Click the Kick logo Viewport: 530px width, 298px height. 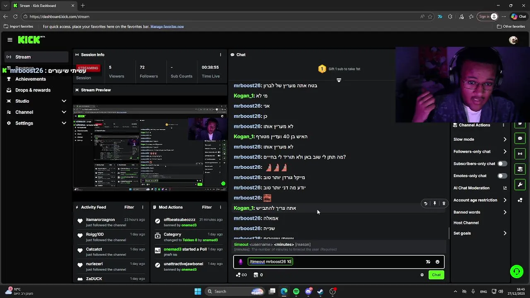[x=31, y=40]
